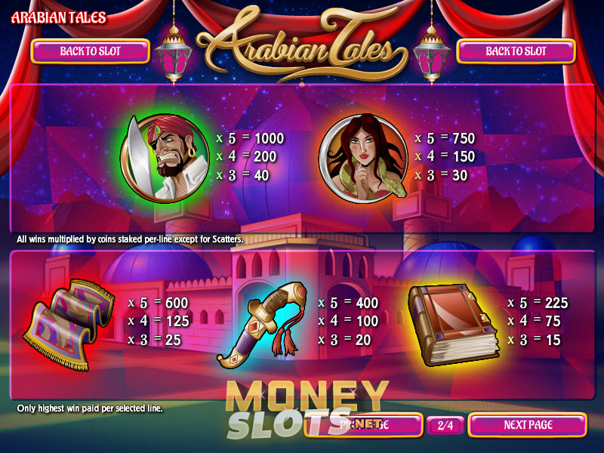Click the red book symbol
The width and height of the screenshot is (604, 453).
pyautogui.click(x=454, y=325)
